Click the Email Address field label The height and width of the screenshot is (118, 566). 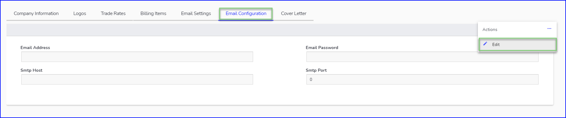pyautogui.click(x=35, y=48)
